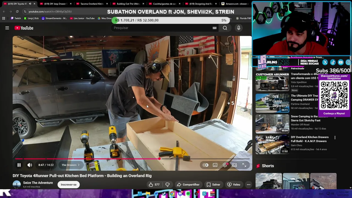Open the on-screen keyboard icon in search
The image size is (352, 198).
215,28
